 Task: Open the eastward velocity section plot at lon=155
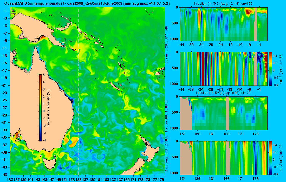pyautogui.click(x=224, y=69)
